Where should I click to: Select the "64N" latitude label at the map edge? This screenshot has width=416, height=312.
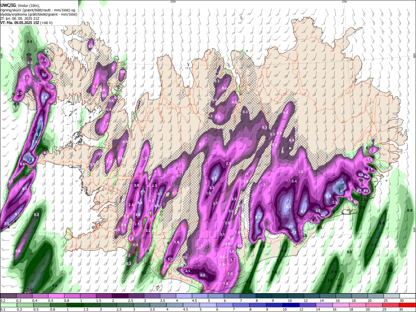(x=414, y=229)
